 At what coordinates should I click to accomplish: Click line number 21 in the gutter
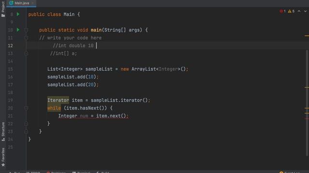(x=10, y=116)
